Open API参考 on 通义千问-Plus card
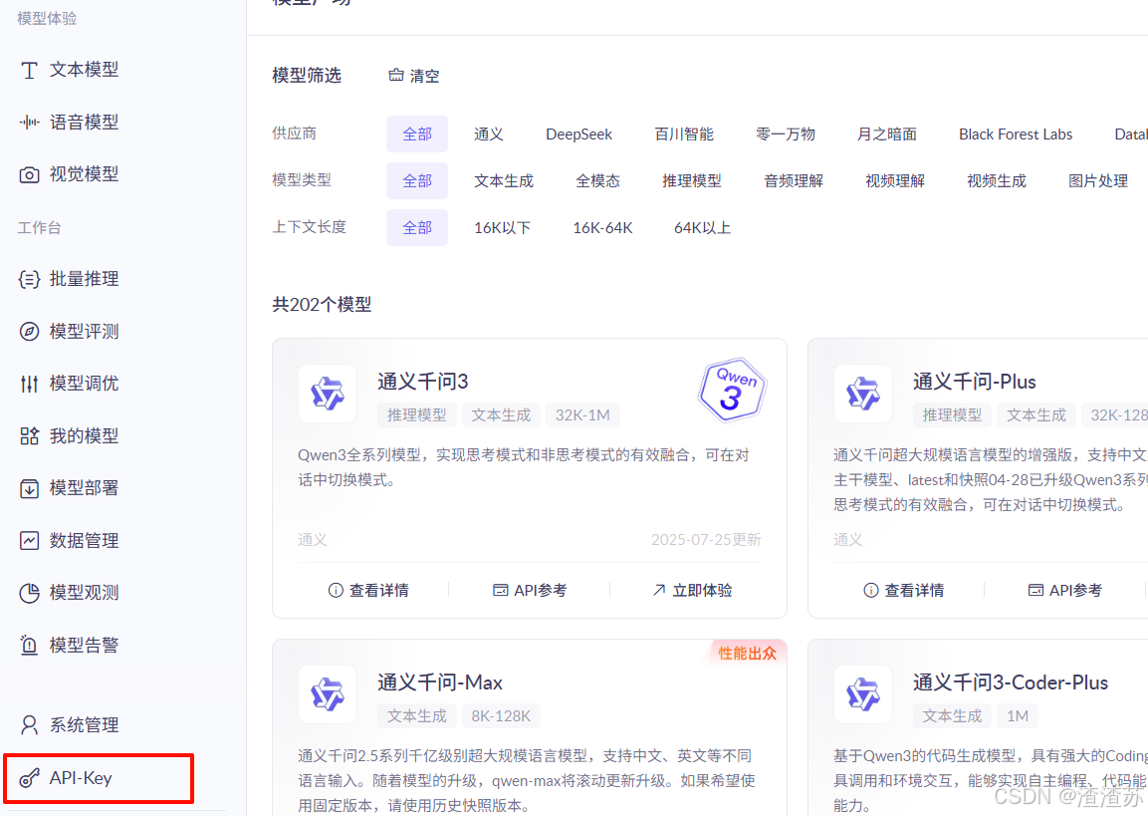The width and height of the screenshot is (1148, 816). 1065,591
